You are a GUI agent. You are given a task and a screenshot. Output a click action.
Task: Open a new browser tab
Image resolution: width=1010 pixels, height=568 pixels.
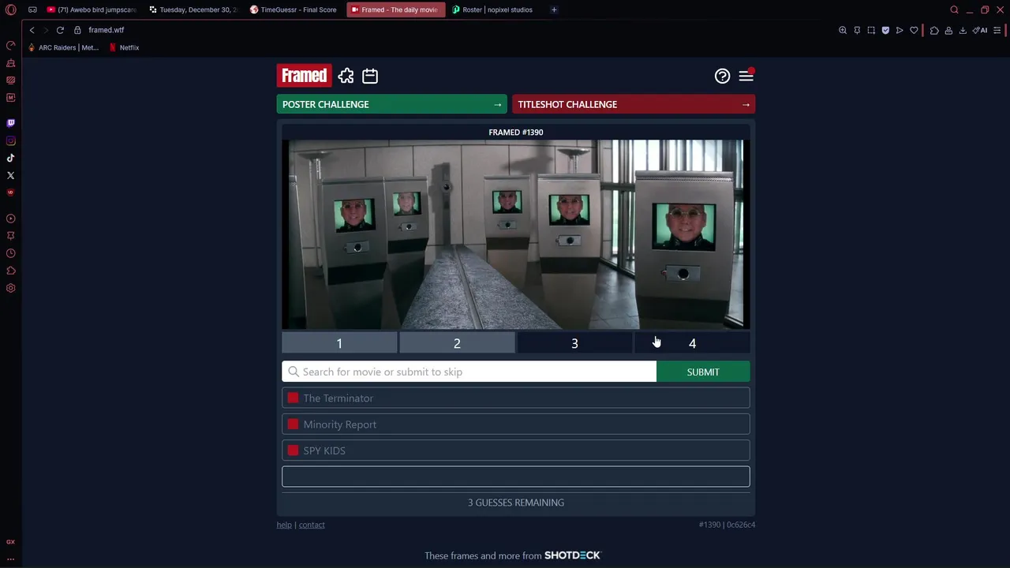tap(554, 9)
